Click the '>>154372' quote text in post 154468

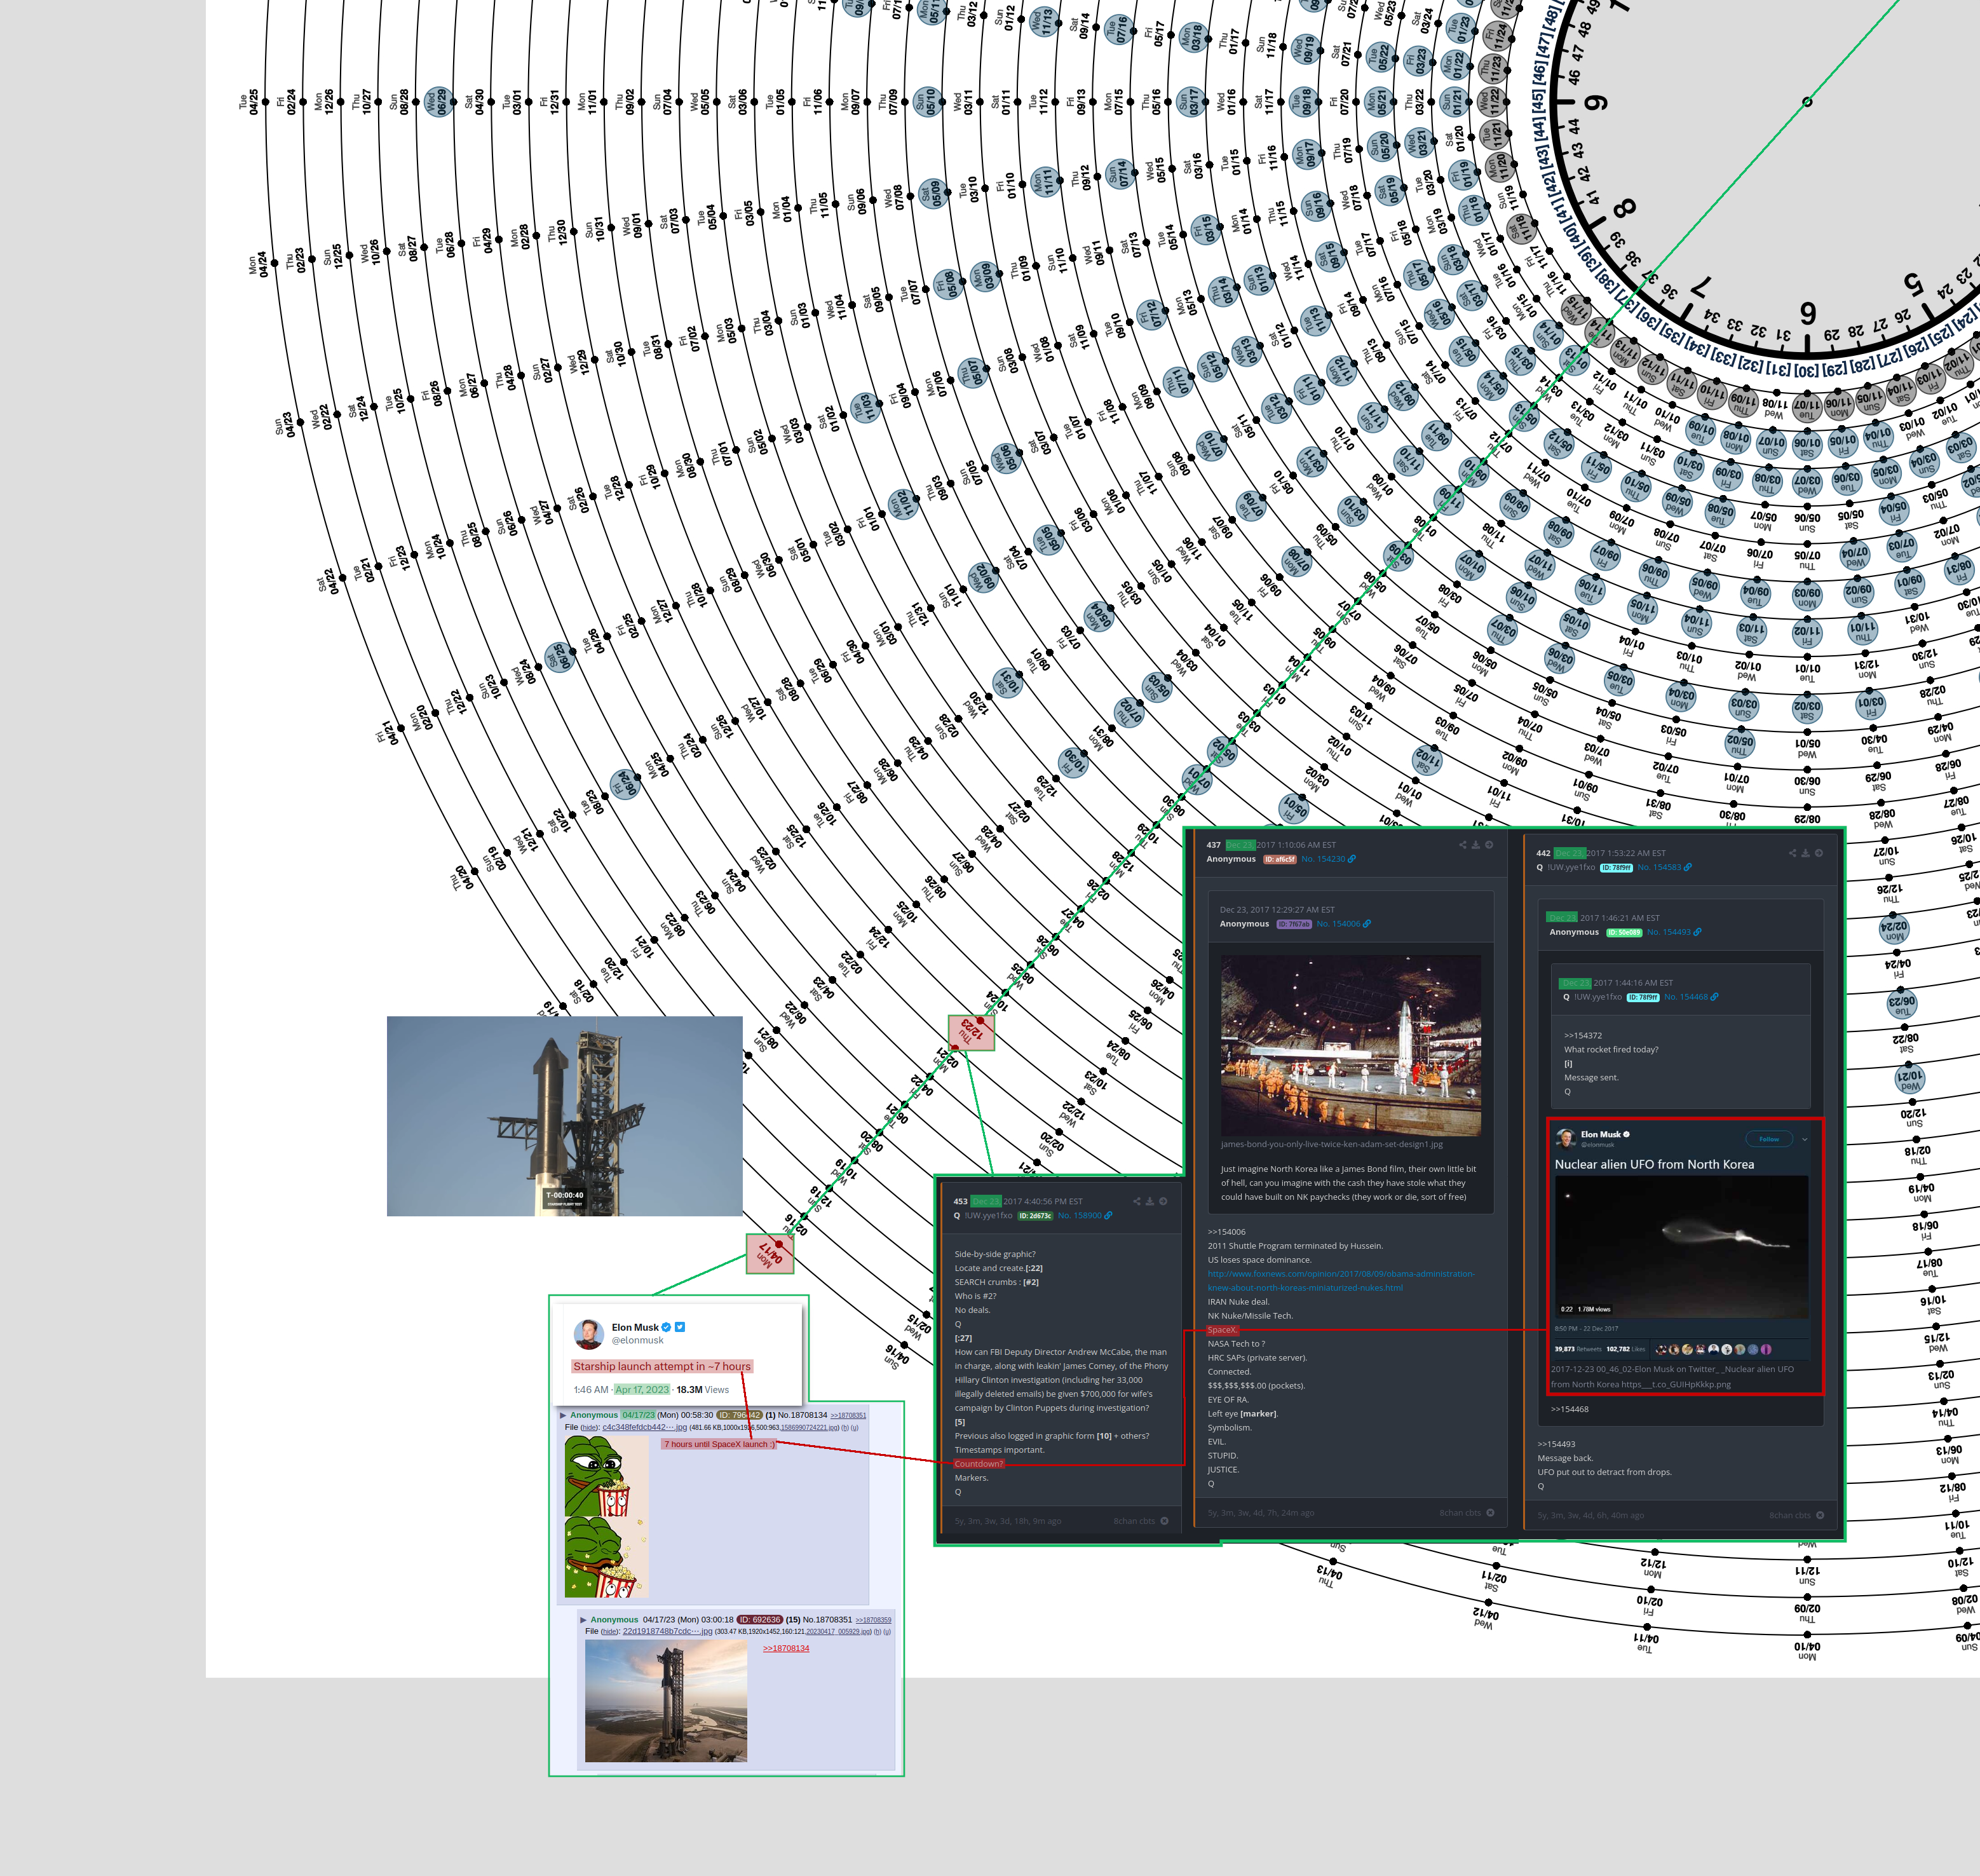coord(1583,1035)
